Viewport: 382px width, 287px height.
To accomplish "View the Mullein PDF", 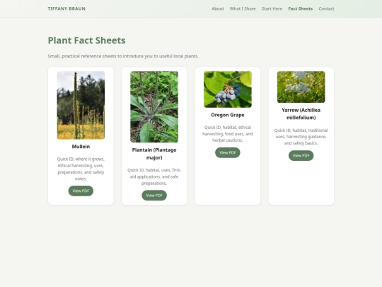I will click(81, 191).
